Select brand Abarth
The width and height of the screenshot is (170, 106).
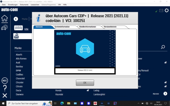(x=19, y=55)
